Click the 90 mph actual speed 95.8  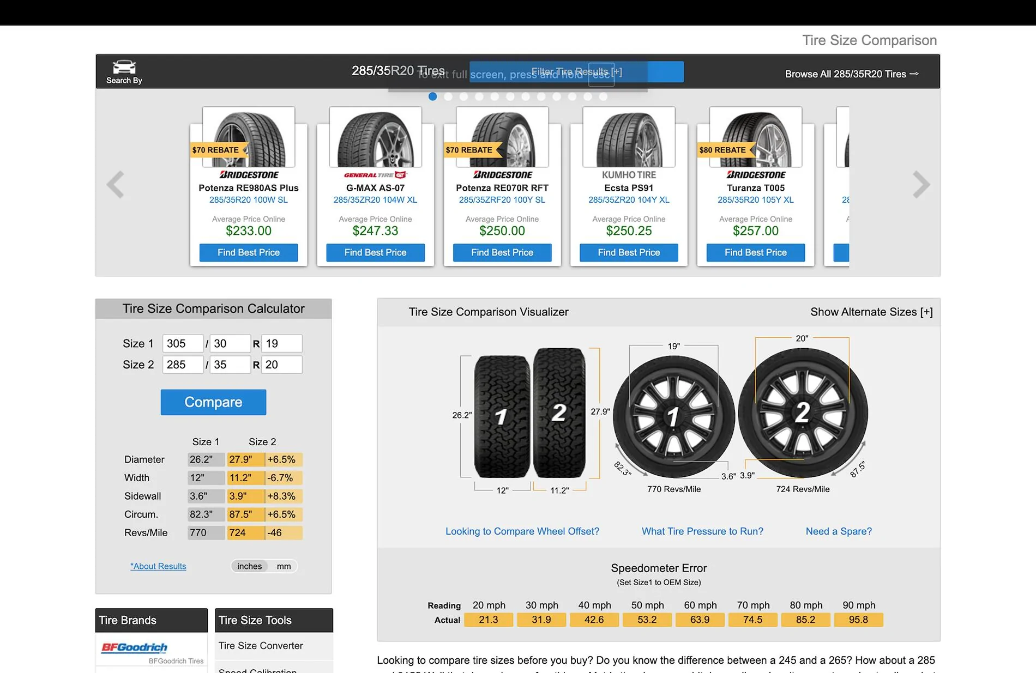point(858,620)
